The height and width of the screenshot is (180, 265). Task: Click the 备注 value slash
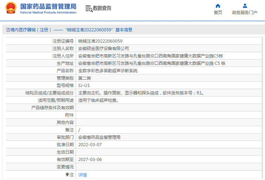tap(79, 130)
